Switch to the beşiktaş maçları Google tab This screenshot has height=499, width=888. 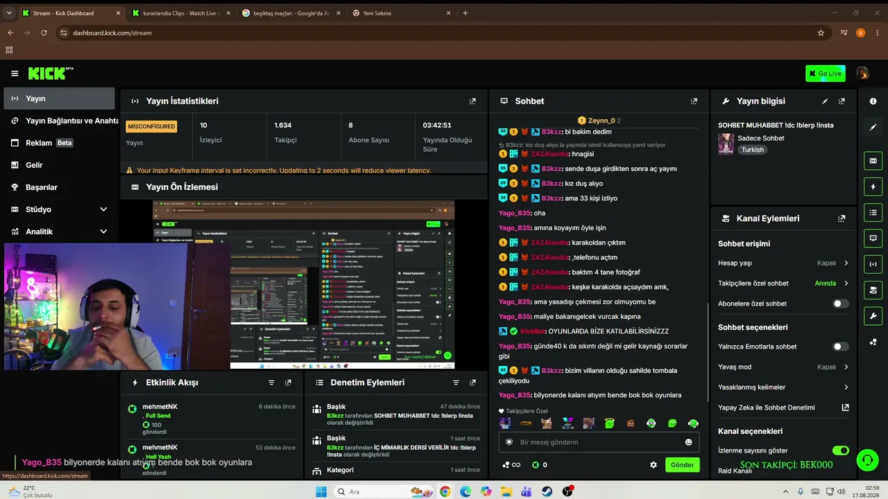point(291,13)
